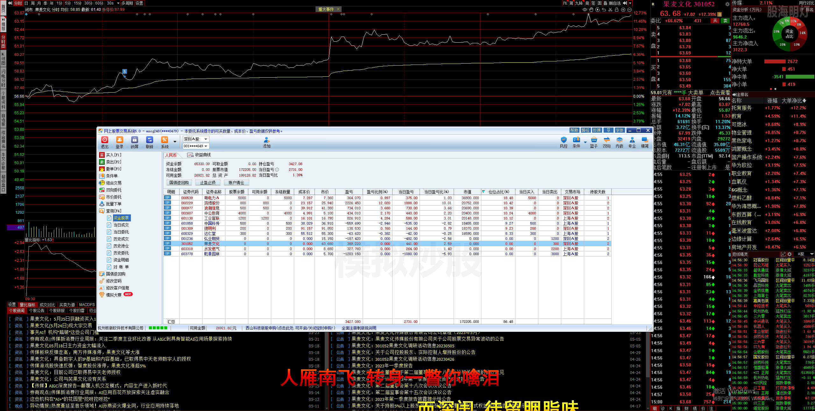Click the detail icon for 粤电力A row
The width and height of the screenshot is (815, 411).
point(167,198)
